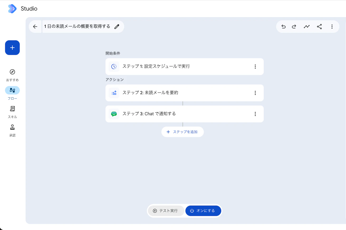Run the flow with テスト実行
The image size is (346, 230).
pyautogui.click(x=166, y=211)
